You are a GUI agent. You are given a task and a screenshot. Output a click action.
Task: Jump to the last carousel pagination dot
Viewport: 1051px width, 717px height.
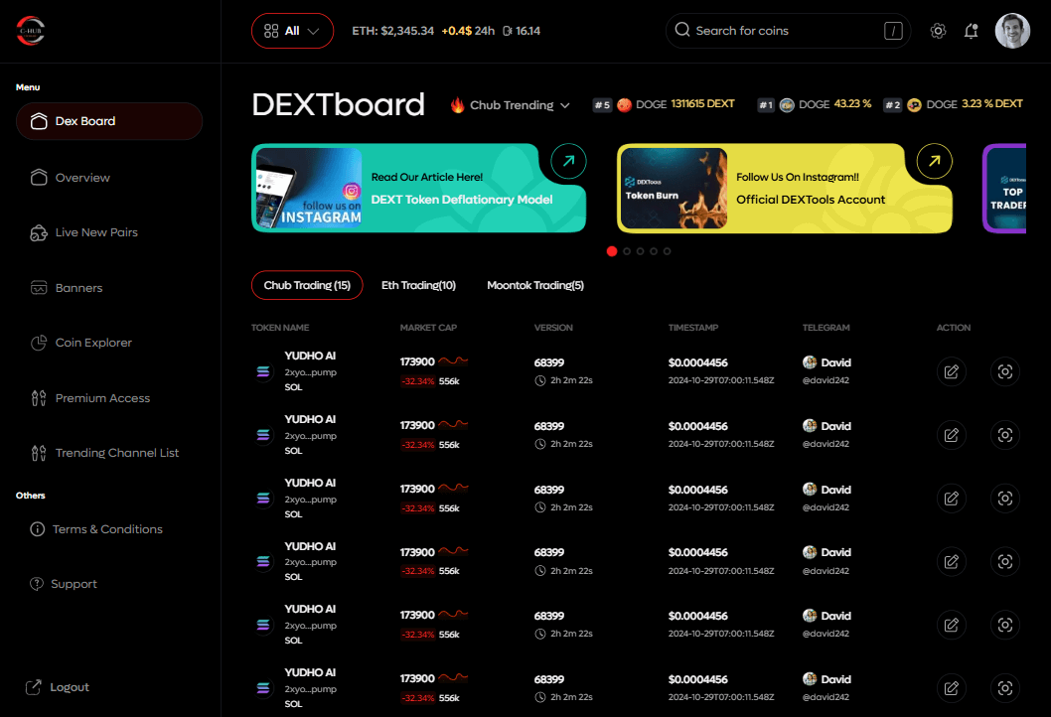pyautogui.click(x=667, y=251)
